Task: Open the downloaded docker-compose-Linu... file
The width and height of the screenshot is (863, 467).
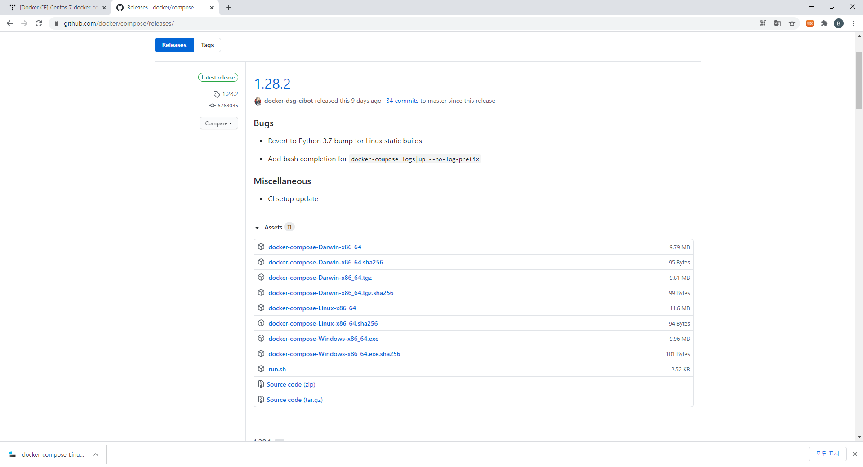Action: 53,454
